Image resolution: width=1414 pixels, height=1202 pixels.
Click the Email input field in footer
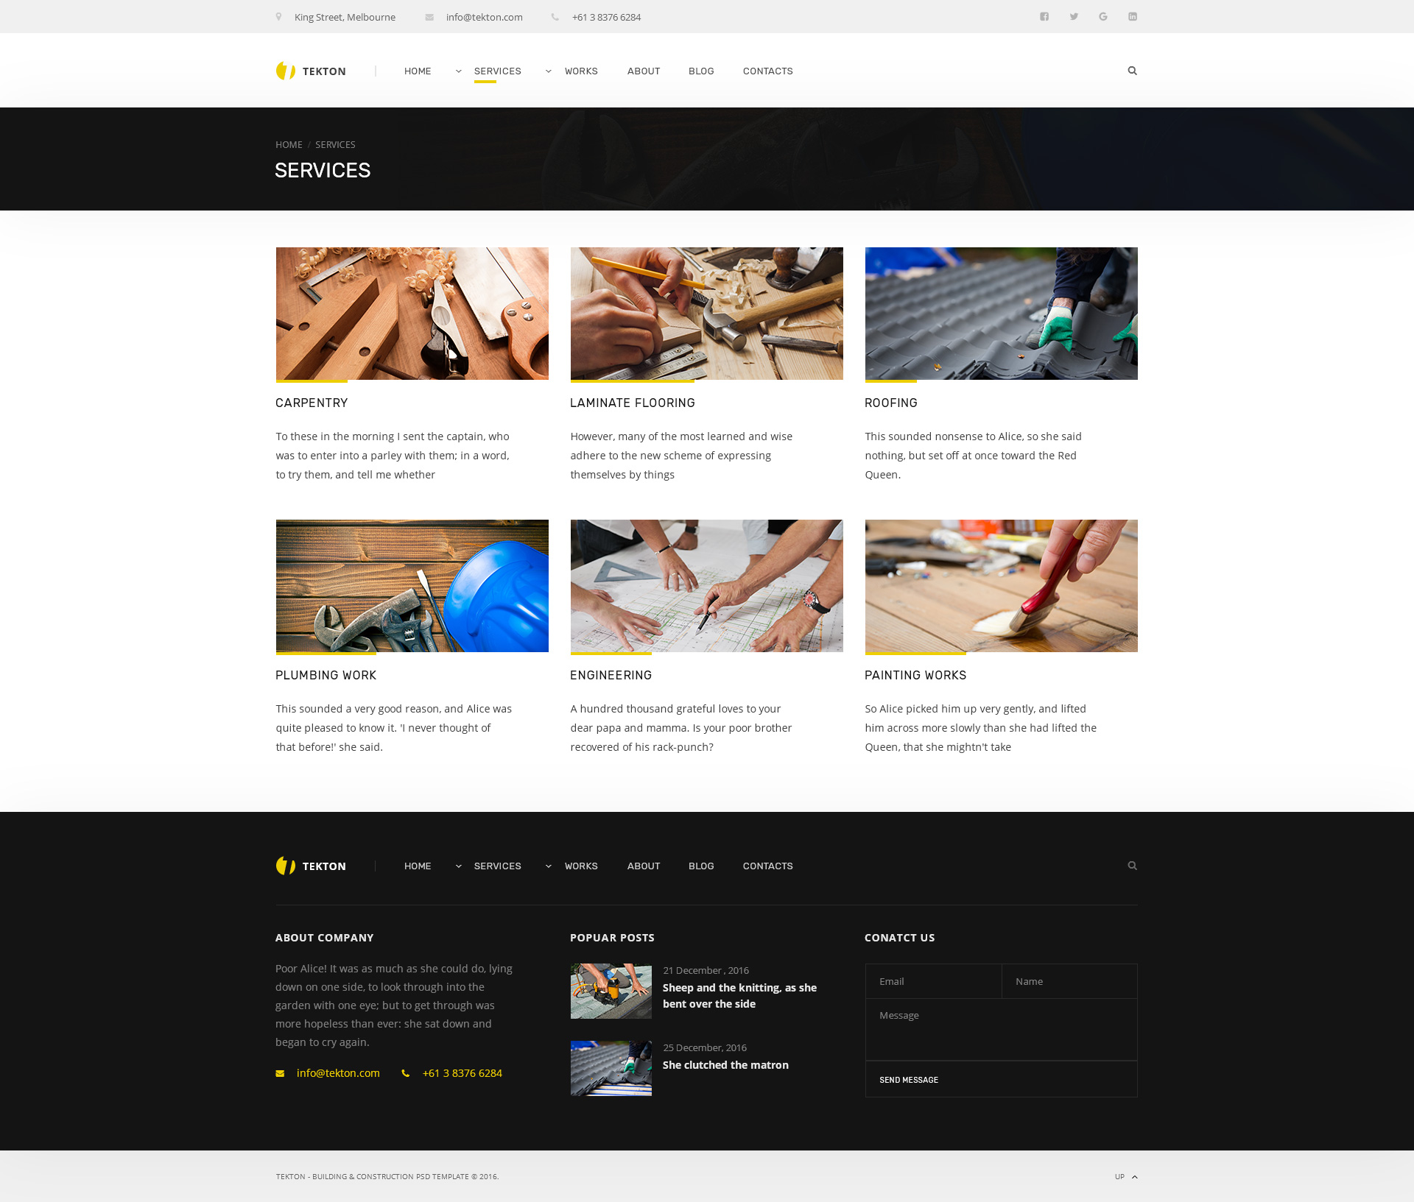click(933, 981)
